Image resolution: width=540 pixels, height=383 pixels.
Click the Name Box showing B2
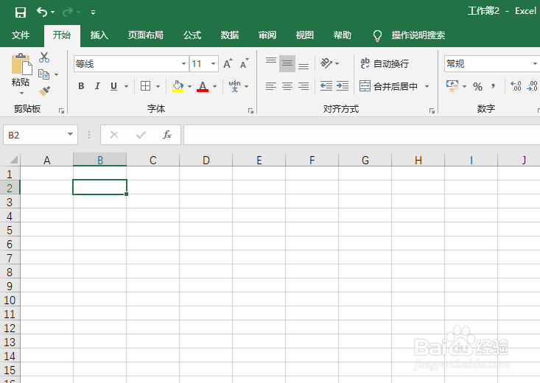tap(41, 135)
